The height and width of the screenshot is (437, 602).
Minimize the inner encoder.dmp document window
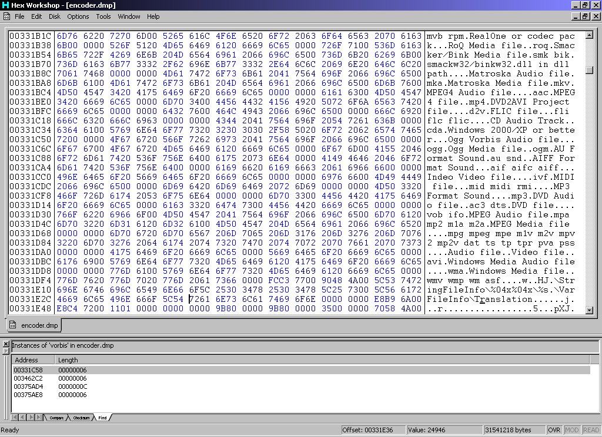(x=576, y=16)
